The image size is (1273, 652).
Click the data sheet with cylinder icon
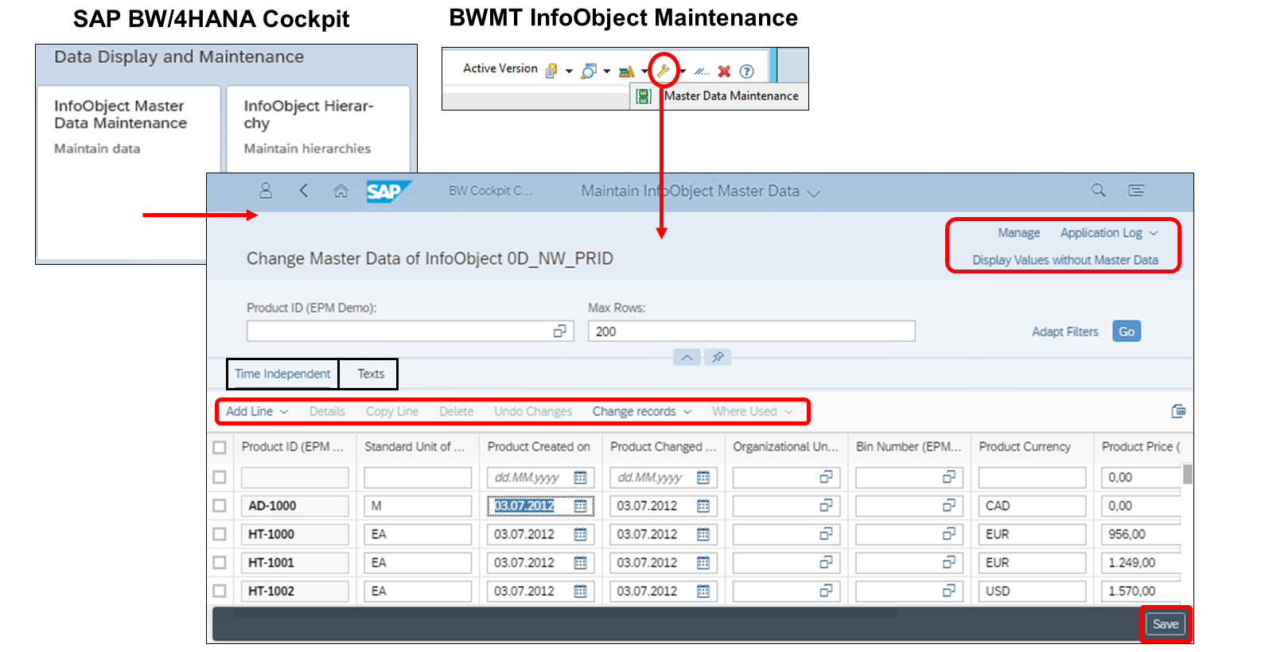(x=551, y=71)
